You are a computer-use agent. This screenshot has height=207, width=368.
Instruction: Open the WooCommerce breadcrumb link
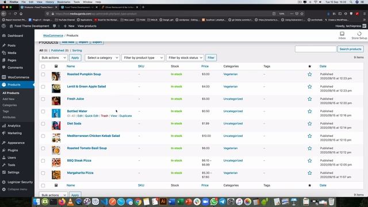[x=53, y=36]
